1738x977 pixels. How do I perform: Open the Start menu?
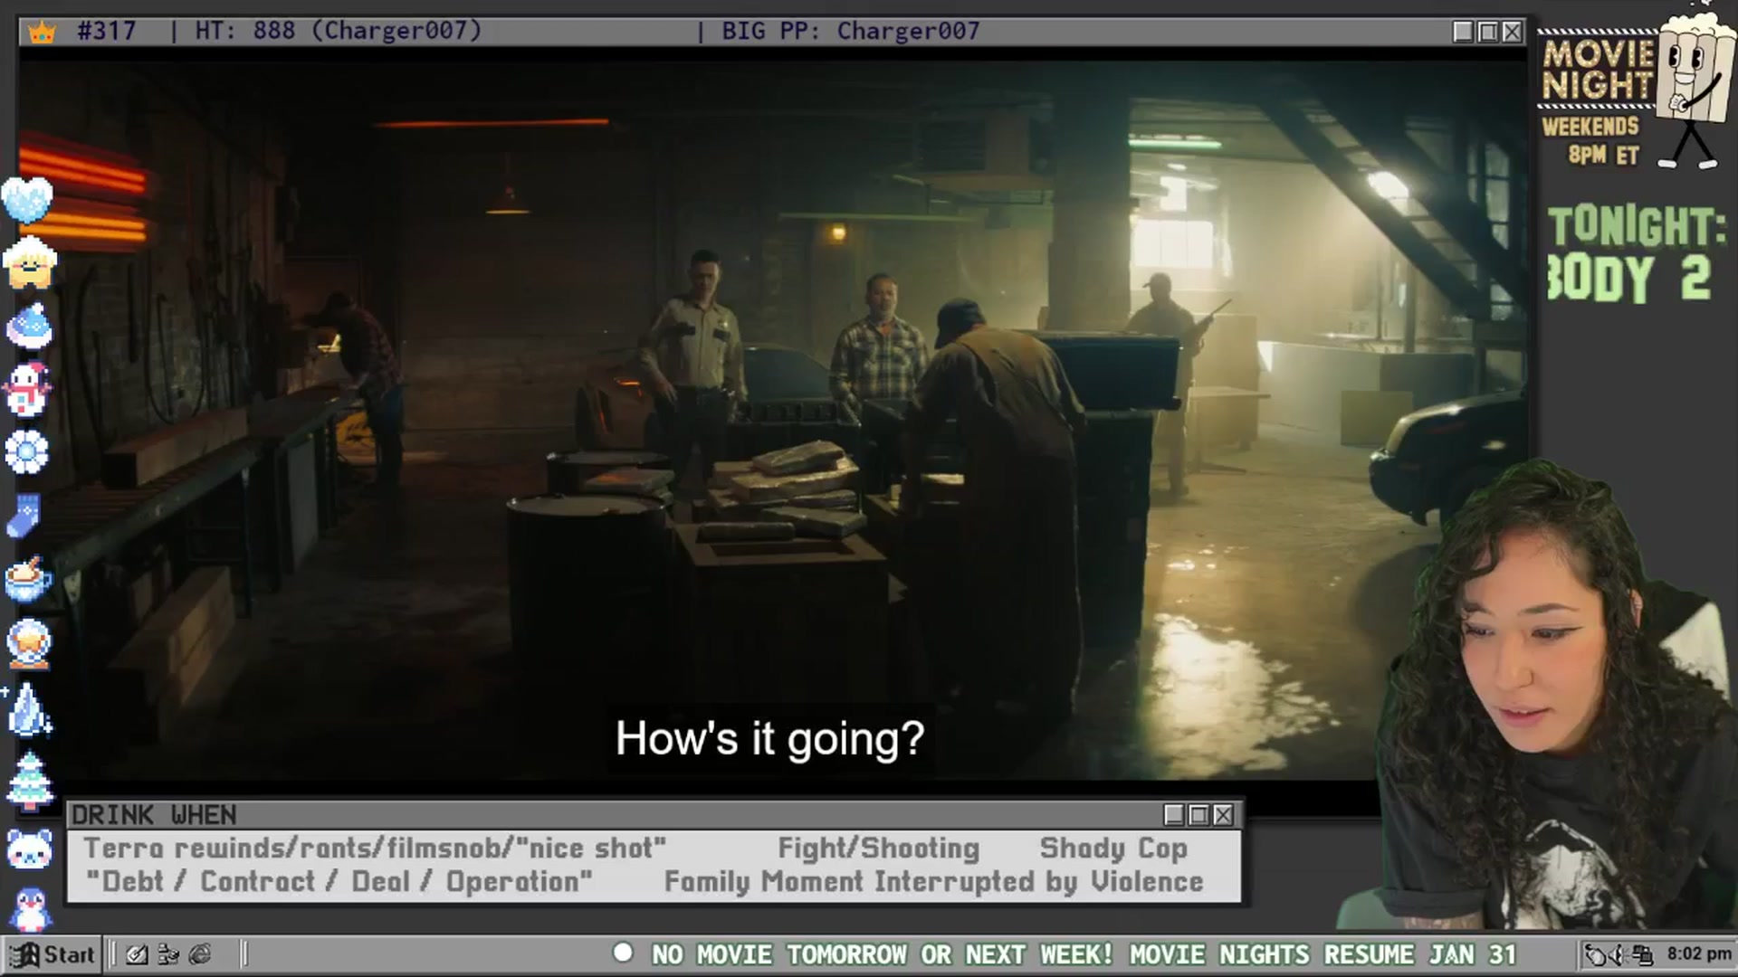coord(53,954)
